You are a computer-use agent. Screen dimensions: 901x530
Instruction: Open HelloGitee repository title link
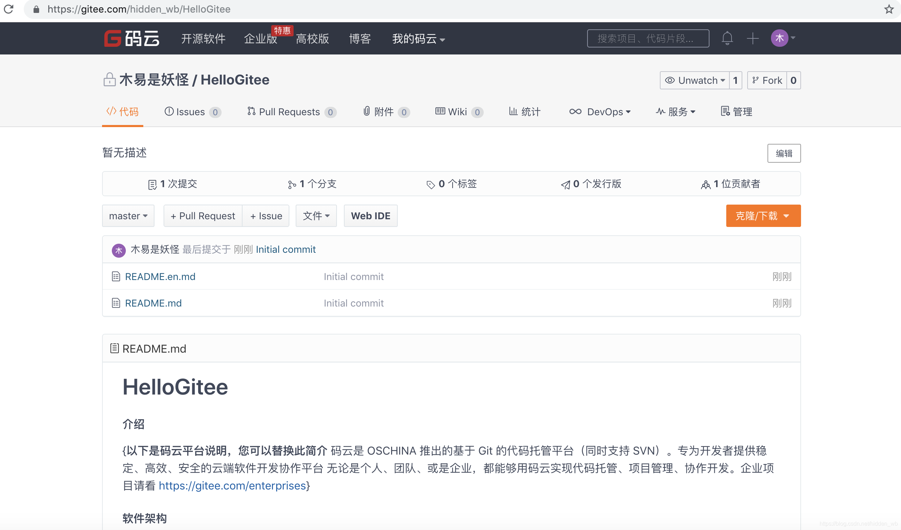click(235, 80)
